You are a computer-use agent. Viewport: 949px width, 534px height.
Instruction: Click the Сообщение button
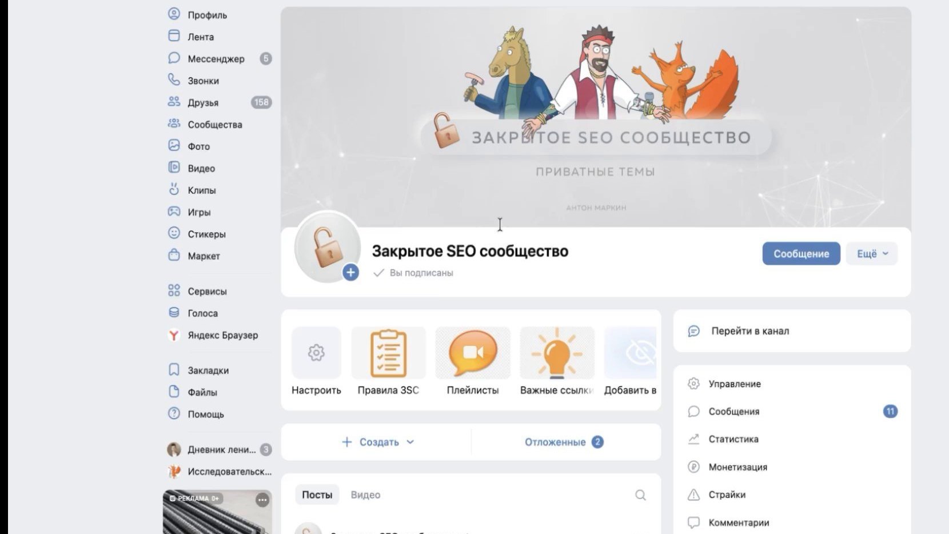[801, 253]
